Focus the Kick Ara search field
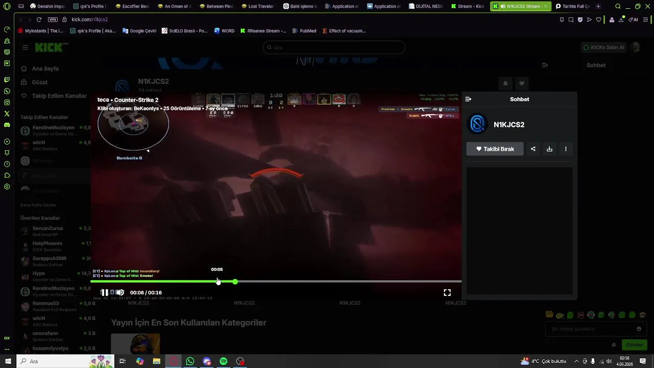This screenshot has width=654, height=368. [x=334, y=48]
